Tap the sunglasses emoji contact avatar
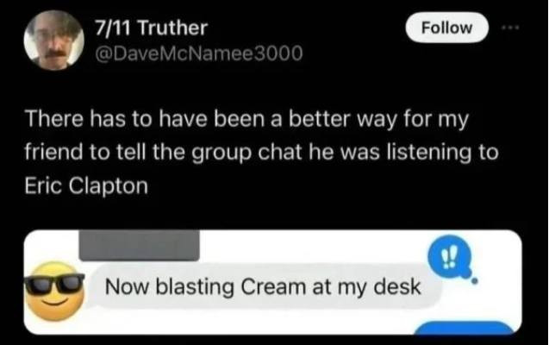The height and width of the screenshot is (345, 549). 54,291
